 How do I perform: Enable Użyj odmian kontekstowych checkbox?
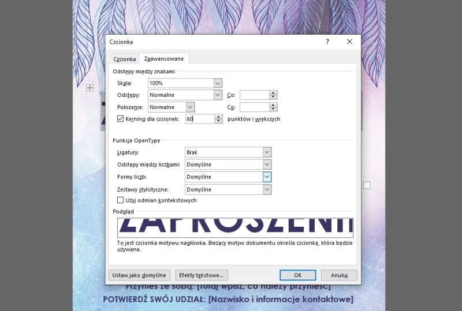121,200
